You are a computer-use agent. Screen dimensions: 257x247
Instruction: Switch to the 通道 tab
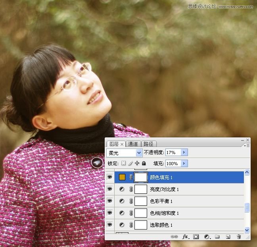point(133,144)
